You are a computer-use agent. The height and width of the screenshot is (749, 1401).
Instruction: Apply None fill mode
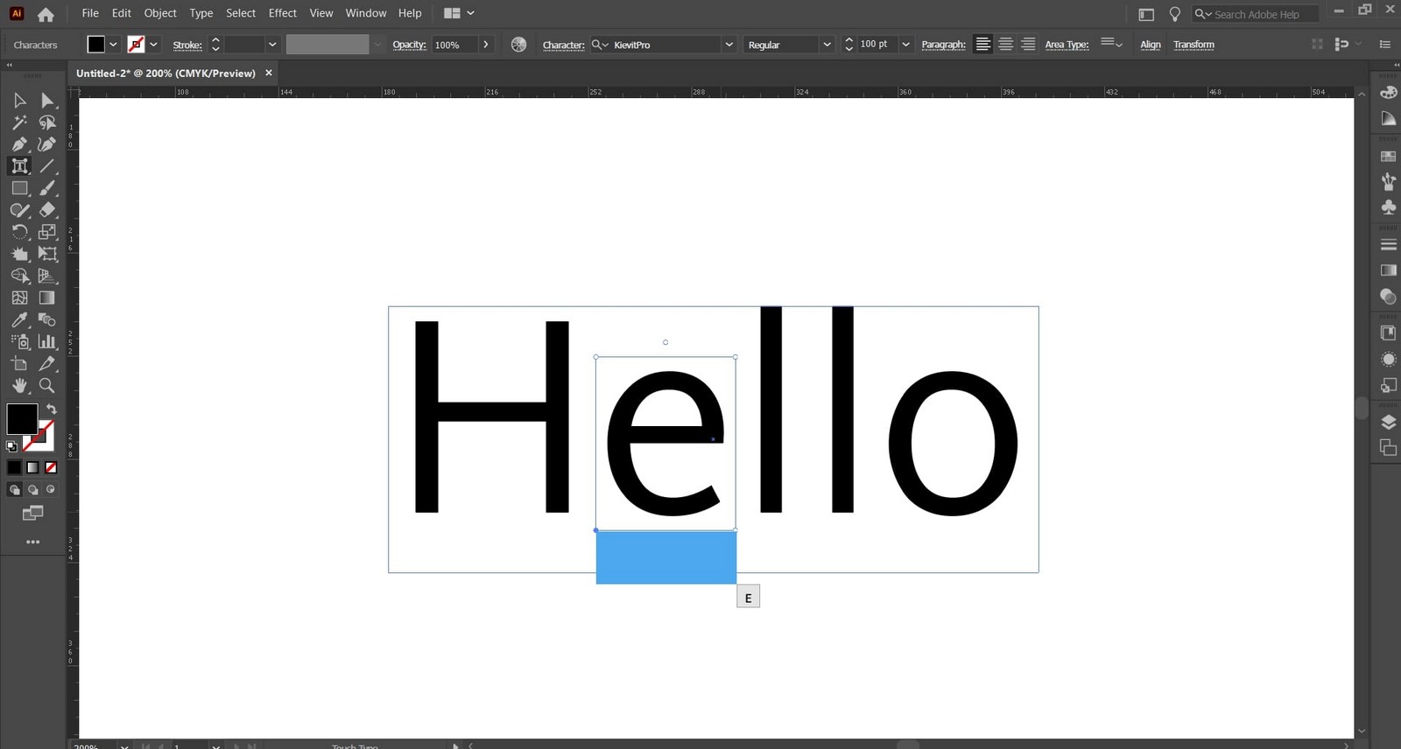click(51, 467)
